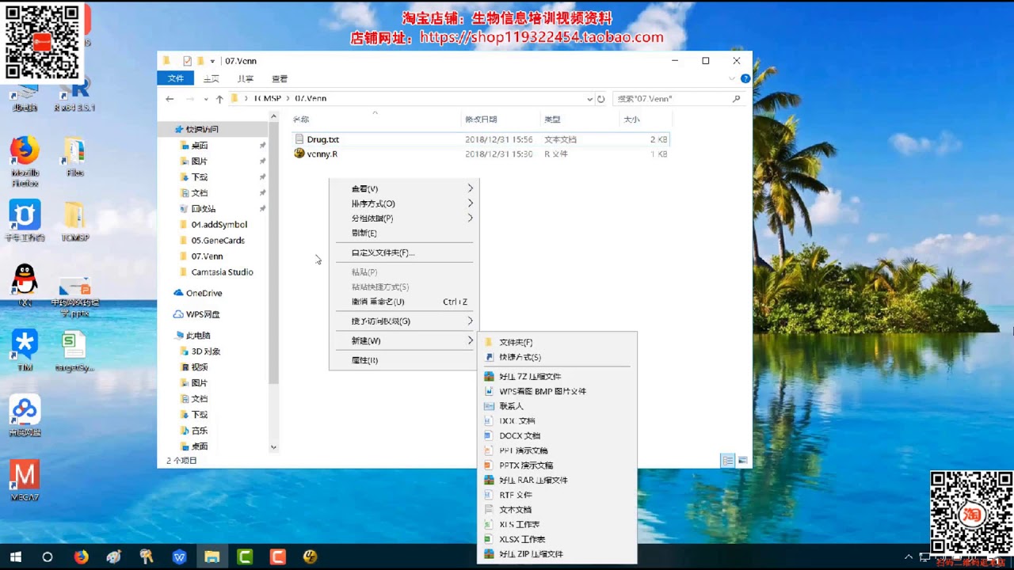Open the 主页 ribbon tab

[x=211, y=78]
